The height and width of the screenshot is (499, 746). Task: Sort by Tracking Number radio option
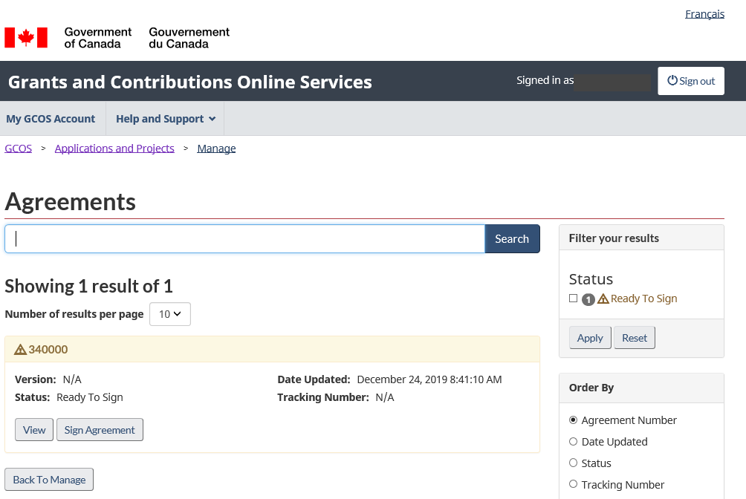(573, 485)
